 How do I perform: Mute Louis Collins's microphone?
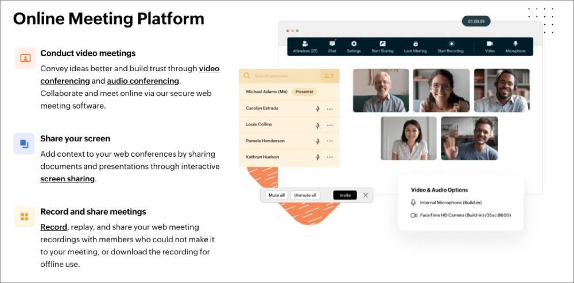[x=318, y=125]
